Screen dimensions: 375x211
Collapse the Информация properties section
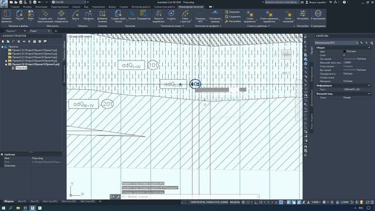(369, 86)
